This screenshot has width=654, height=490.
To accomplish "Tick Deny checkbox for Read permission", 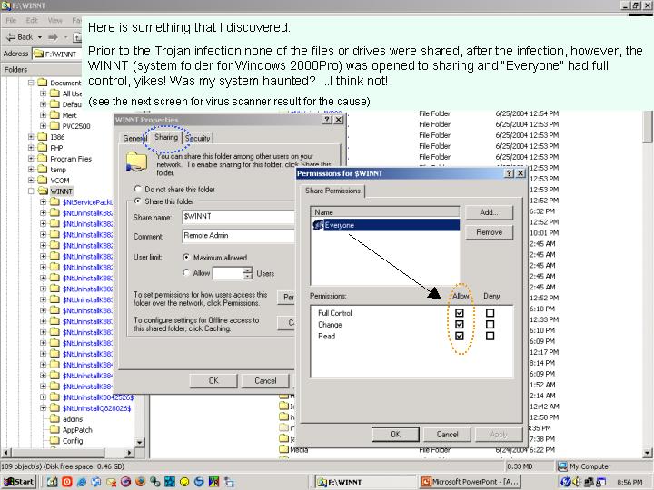I will [490, 336].
